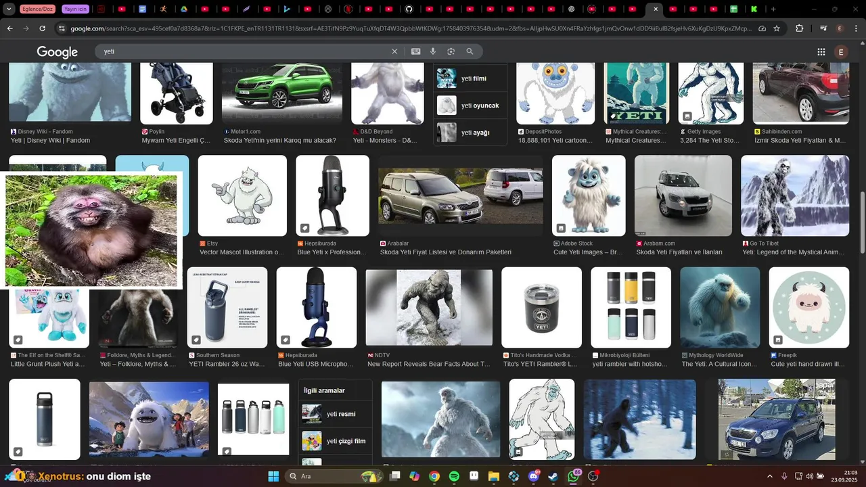Open the Freepik cute yeti illustration
This screenshot has height=487, width=866.
[x=808, y=308]
